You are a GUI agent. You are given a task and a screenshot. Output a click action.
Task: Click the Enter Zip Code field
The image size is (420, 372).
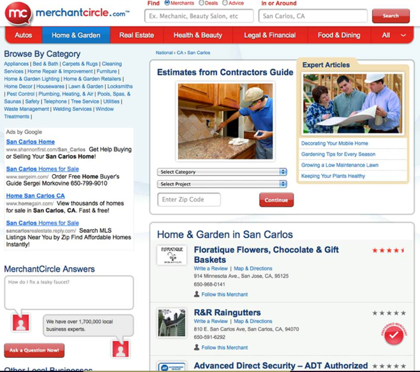[189, 200]
